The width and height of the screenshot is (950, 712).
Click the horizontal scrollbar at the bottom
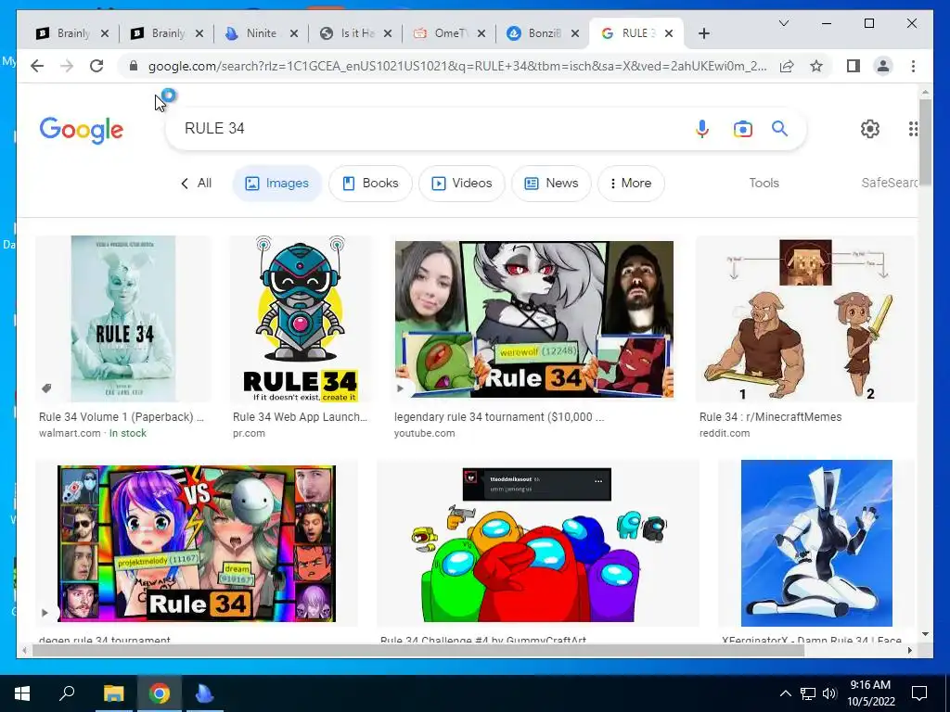click(x=418, y=650)
